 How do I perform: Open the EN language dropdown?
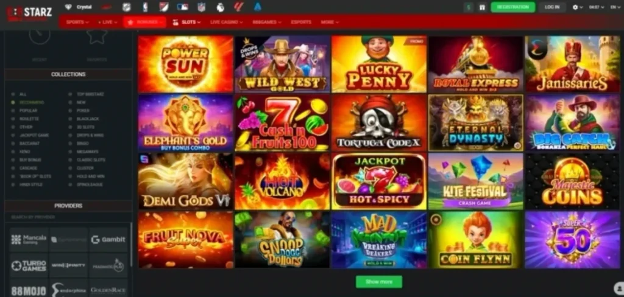point(615,7)
